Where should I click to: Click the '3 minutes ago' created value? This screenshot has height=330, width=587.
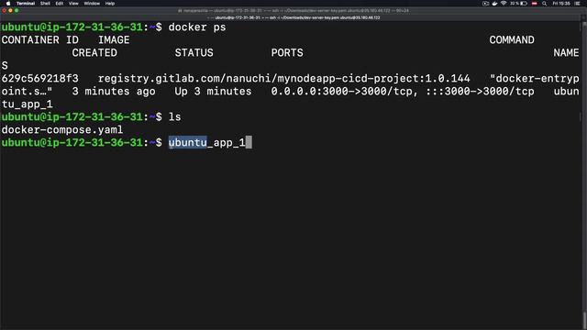coord(114,92)
